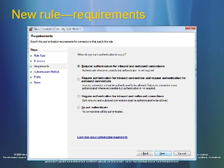Click the green bullet beside Rule Type
This screenshot has height=168, width=224.
[31, 56]
